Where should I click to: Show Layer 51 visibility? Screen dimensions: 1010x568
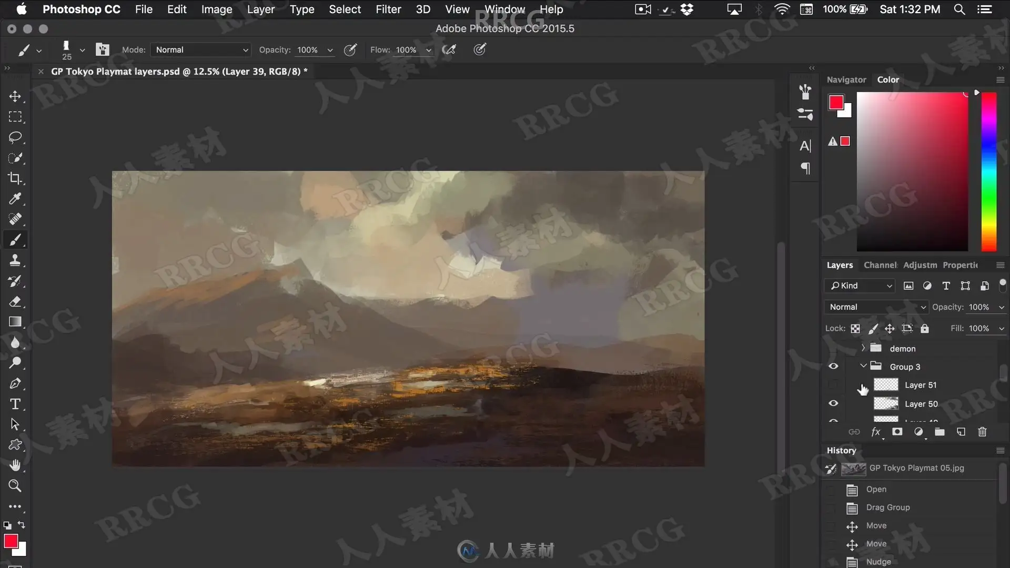tap(833, 385)
